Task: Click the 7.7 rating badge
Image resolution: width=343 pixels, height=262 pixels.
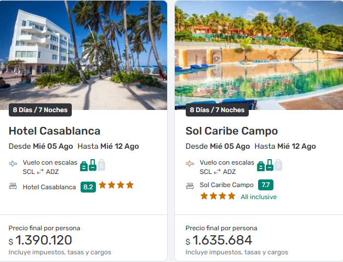Action: click(266, 185)
